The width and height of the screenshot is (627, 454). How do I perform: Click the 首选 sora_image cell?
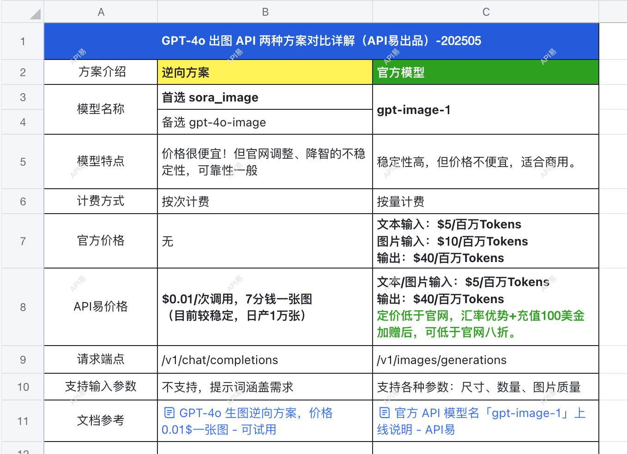click(264, 97)
